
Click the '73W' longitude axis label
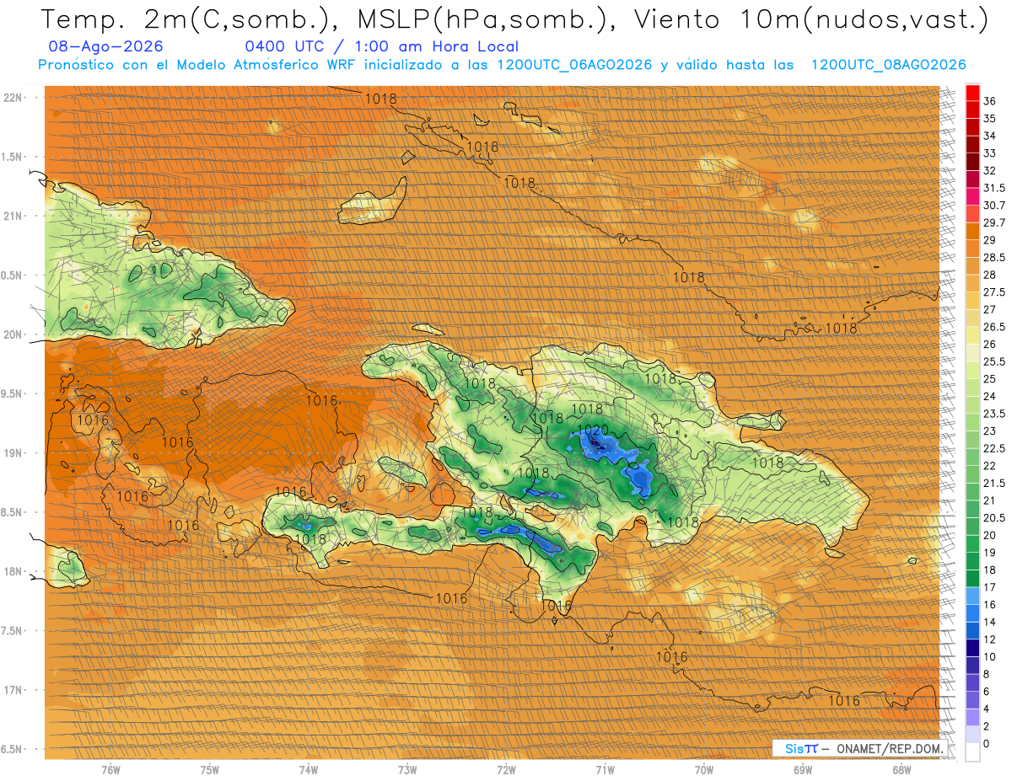tap(407, 769)
